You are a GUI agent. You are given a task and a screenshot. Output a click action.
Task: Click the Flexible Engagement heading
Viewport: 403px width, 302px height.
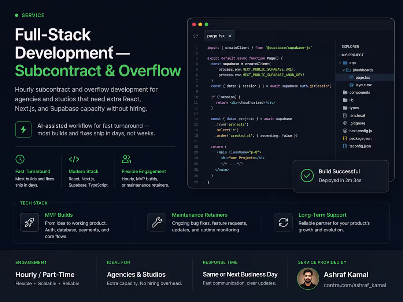point(144,172)
